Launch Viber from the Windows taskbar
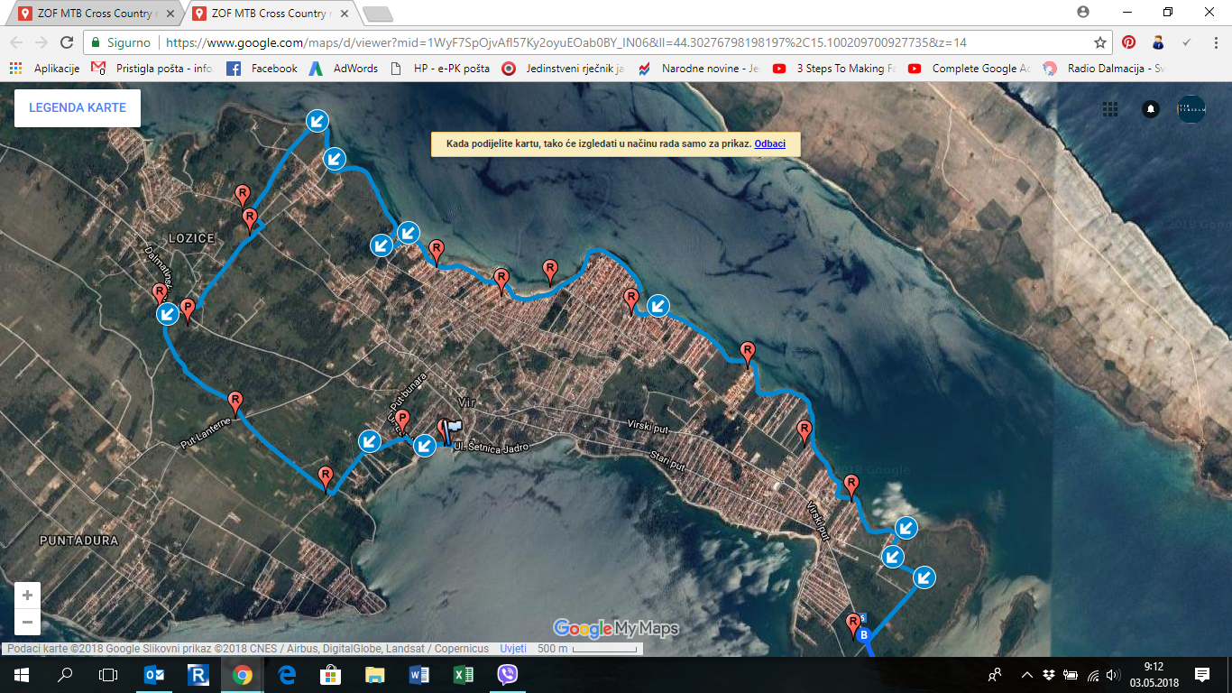The image size is (1232, 693). coord(507,675)
